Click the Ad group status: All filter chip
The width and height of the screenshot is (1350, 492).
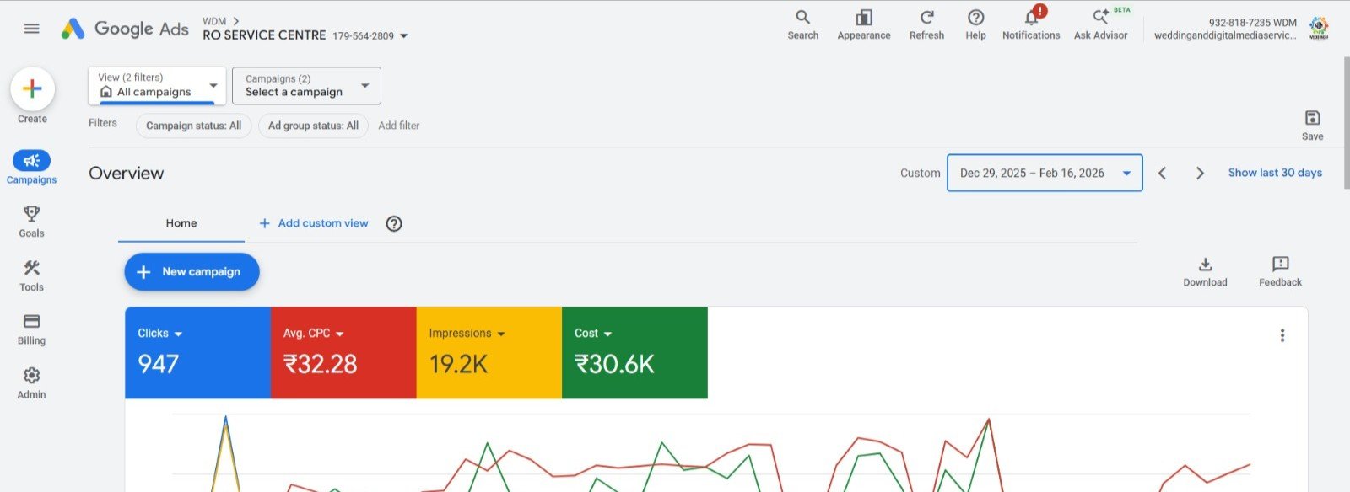tap(313, 126)
